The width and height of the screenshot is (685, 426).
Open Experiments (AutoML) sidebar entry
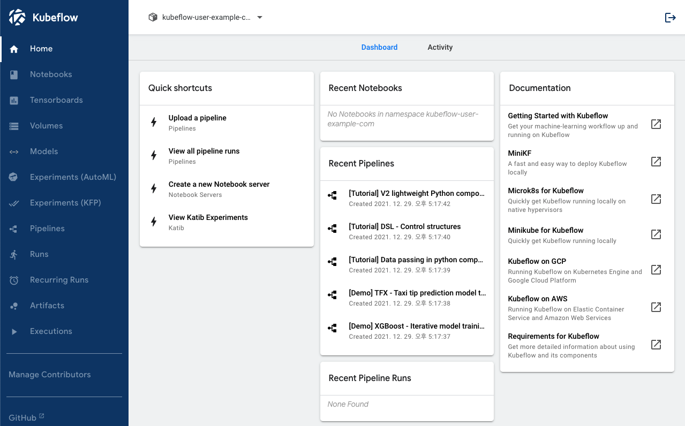(x=64, y=177)
